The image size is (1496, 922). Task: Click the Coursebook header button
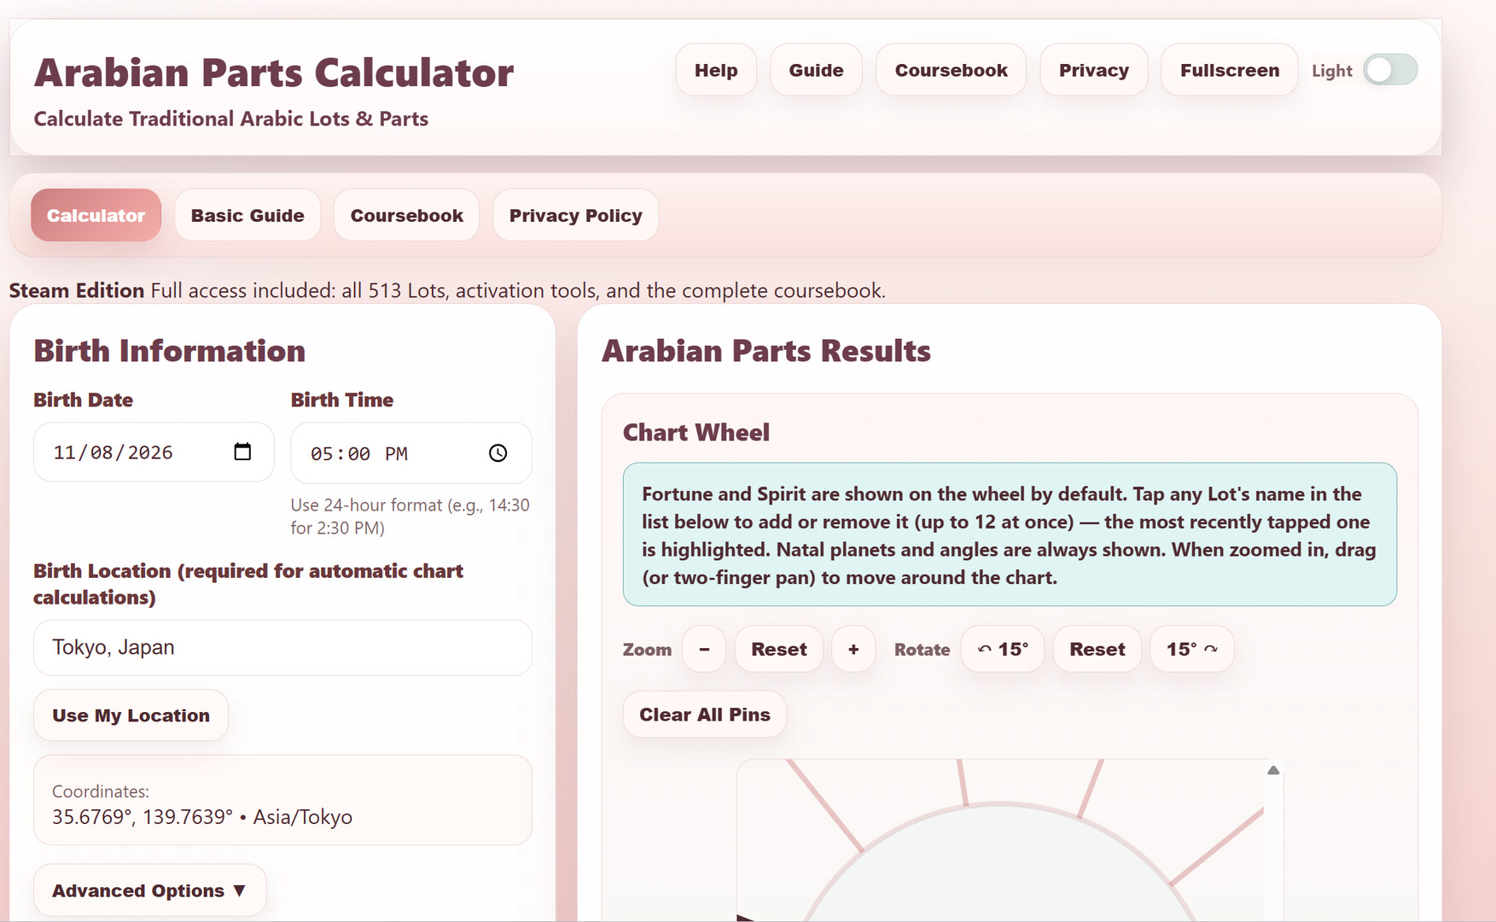952,70
